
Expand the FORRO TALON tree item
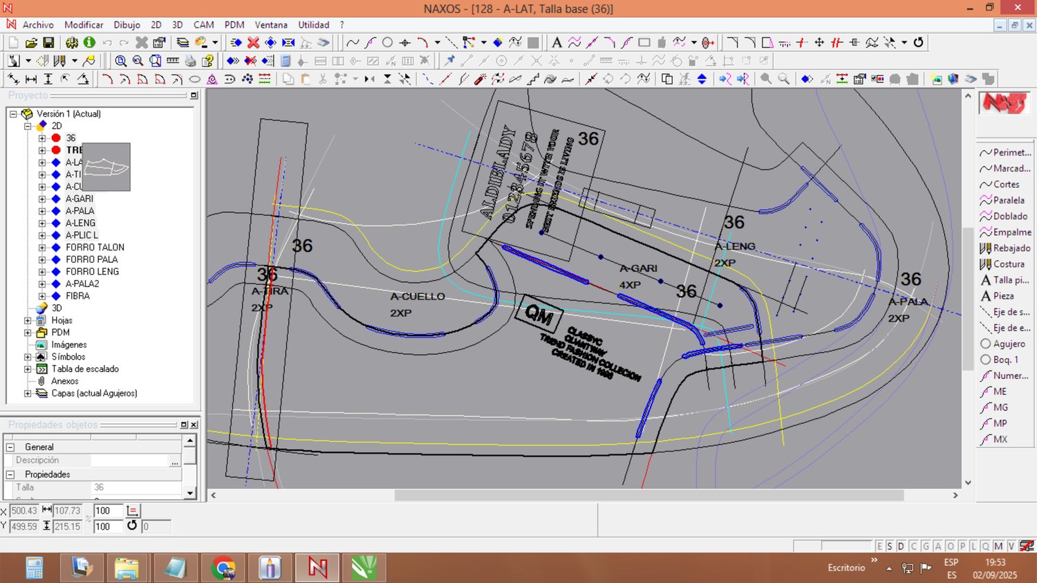pos(42,248)
